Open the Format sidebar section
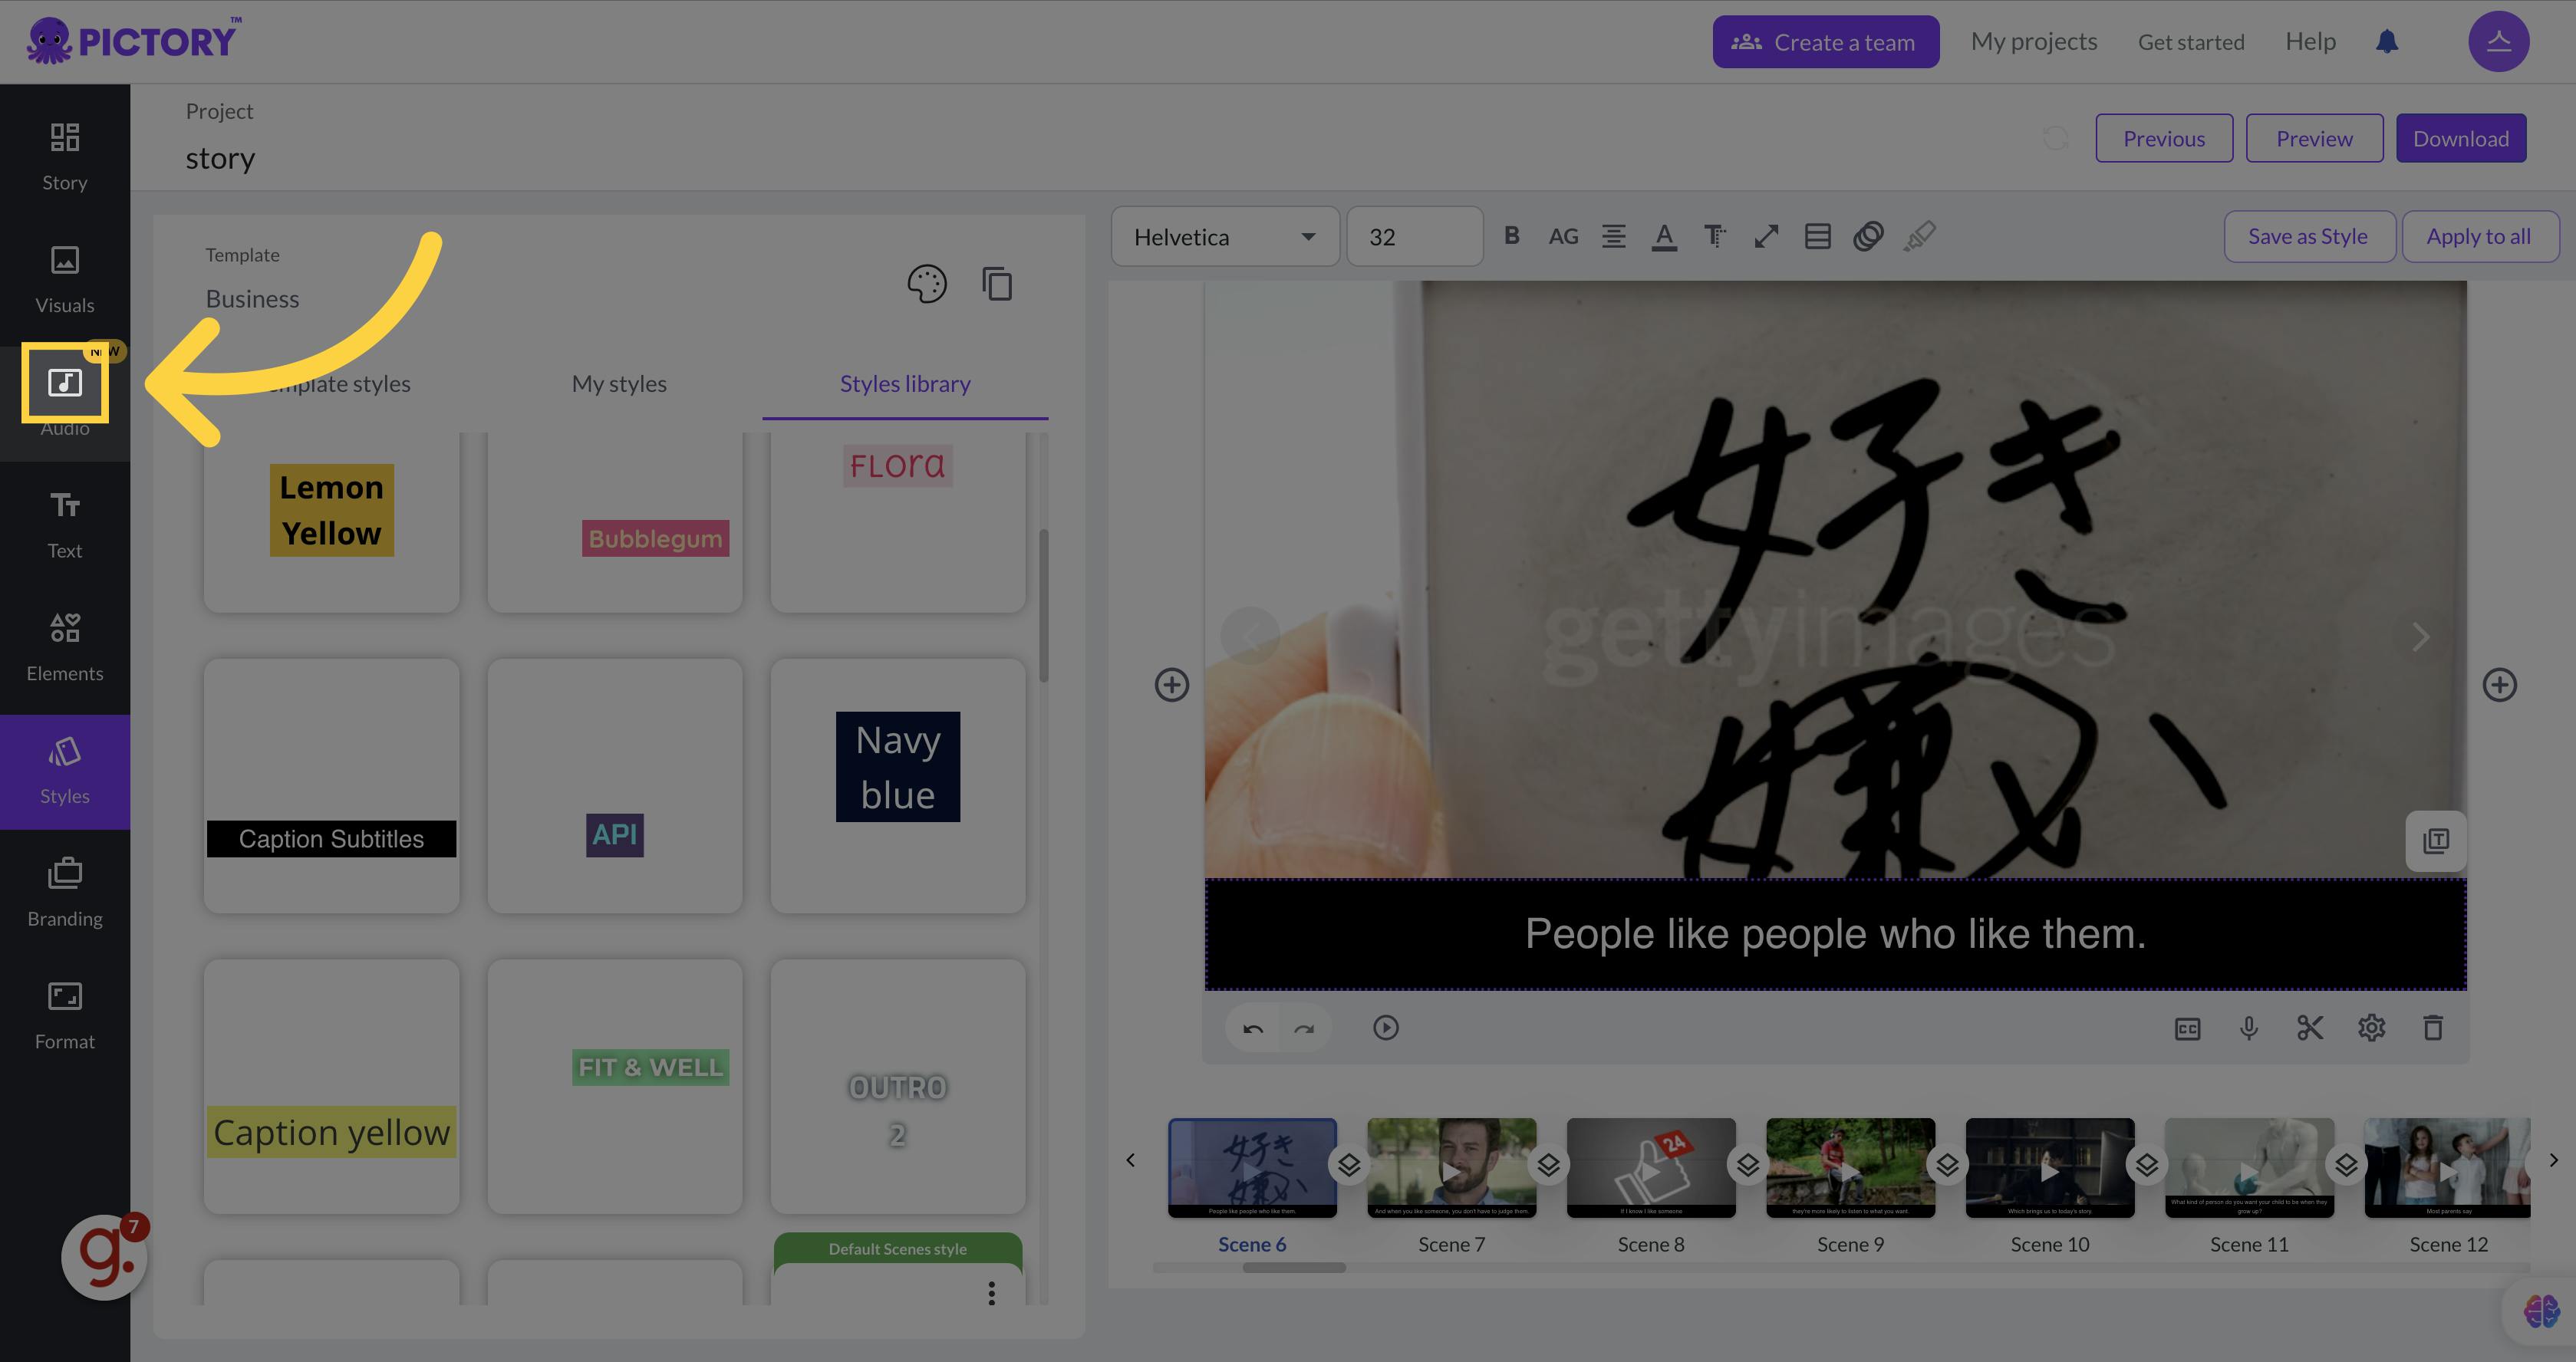 (65, 1016)
